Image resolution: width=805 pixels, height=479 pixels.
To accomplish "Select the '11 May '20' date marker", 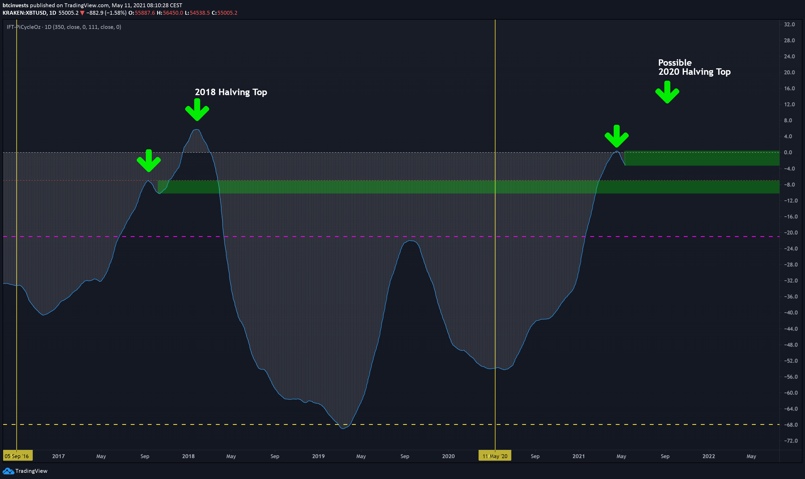I will pyautogui.click(x=495, y=456).
